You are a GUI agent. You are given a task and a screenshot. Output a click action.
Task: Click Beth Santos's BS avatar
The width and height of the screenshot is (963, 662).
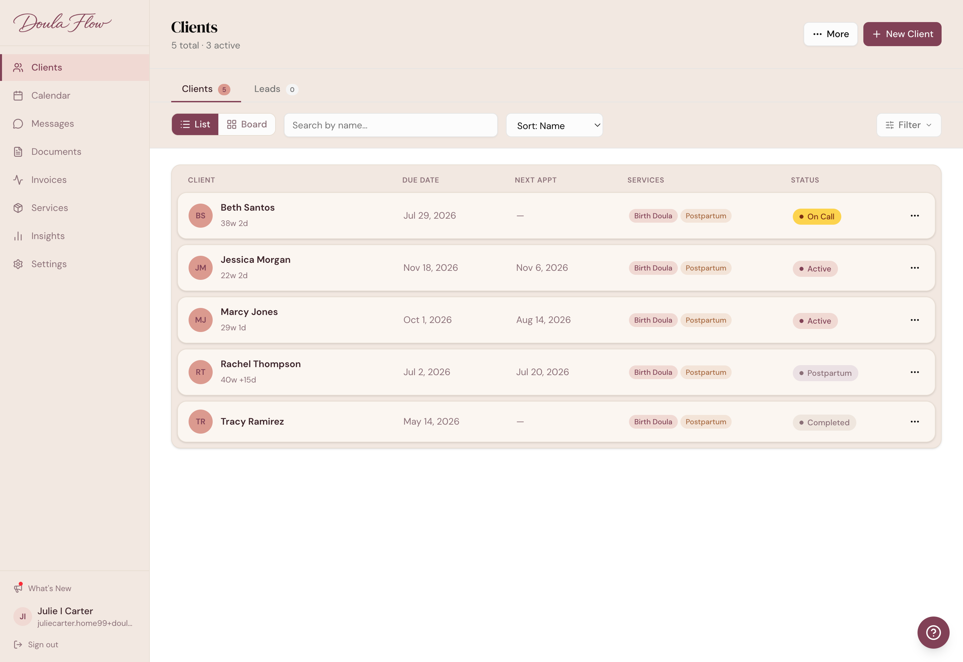200,216
